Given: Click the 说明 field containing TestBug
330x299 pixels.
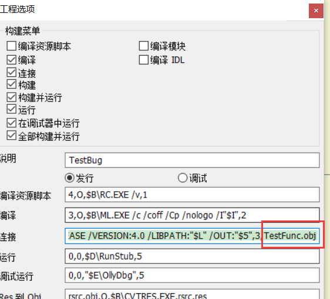Looking at the screenshot, I should point(192,160).
